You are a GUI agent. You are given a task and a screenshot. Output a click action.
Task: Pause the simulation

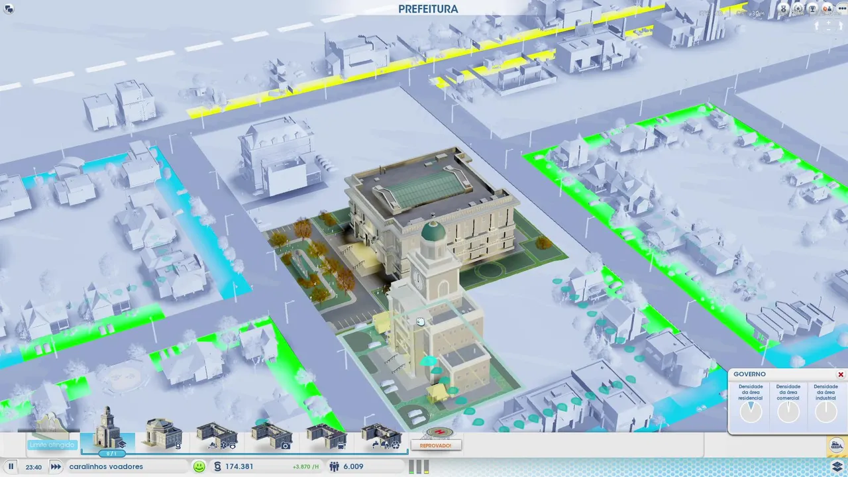click(11, 466)
